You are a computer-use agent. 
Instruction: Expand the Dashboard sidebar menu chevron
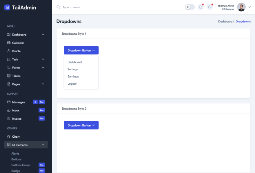[43, 35]
